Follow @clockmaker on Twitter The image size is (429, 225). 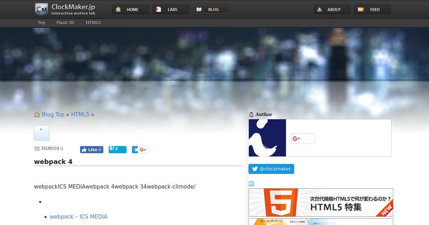click(x=271, y=169)
